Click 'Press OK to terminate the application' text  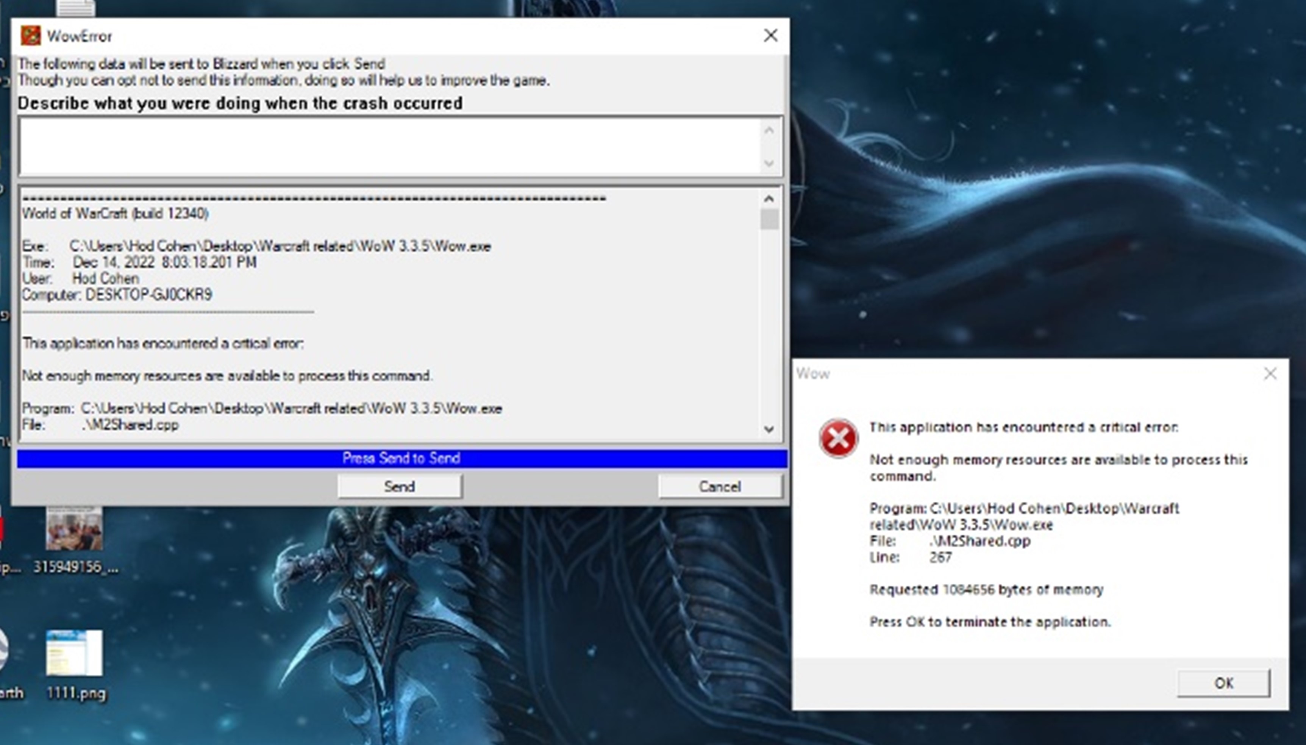[x=990, y=622]
